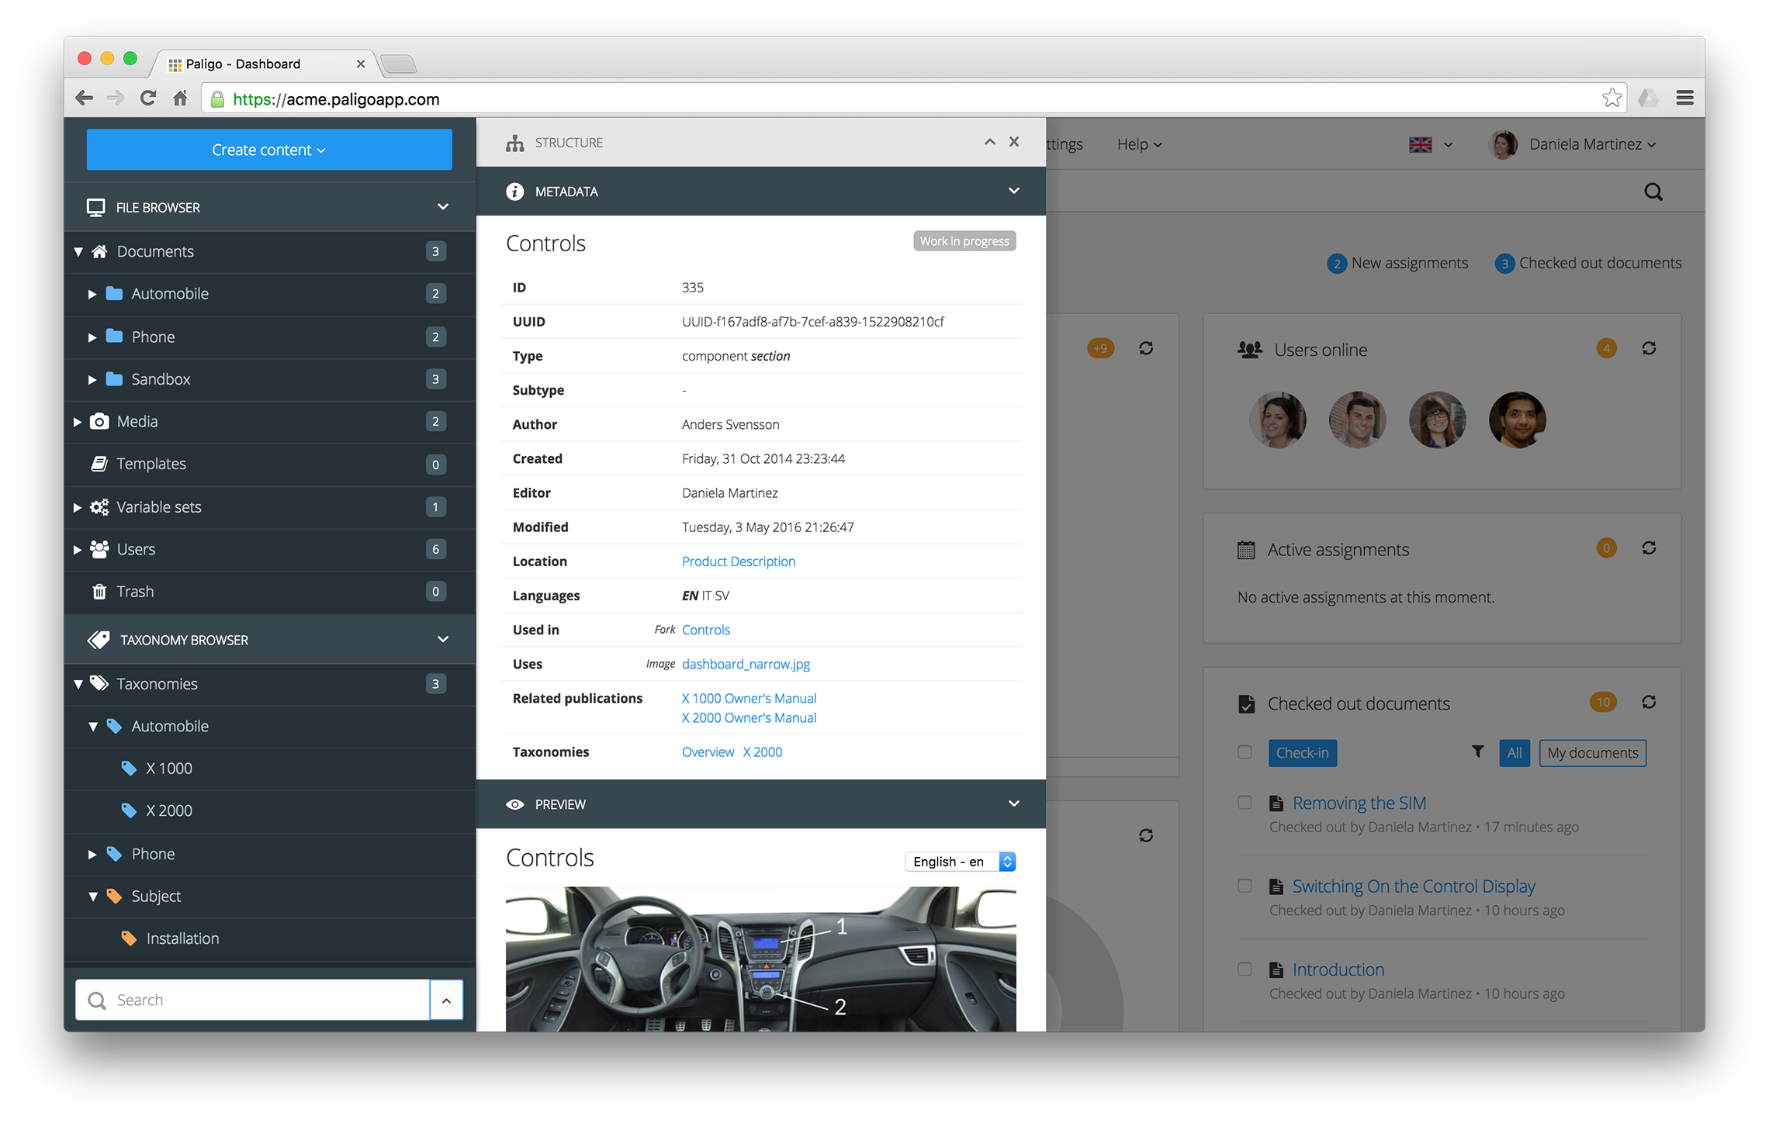Open the browser hamburger menu
The height and width of the screenshot is (1123, 1769).
click(x=1684, y=98)
